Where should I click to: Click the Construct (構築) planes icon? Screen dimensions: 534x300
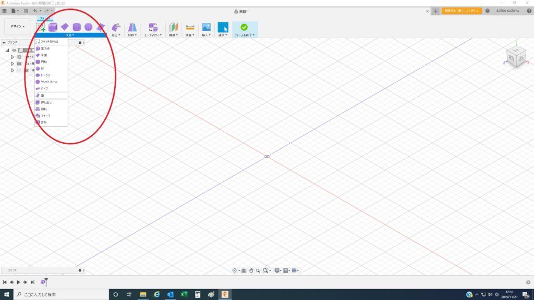click(174, 27)
